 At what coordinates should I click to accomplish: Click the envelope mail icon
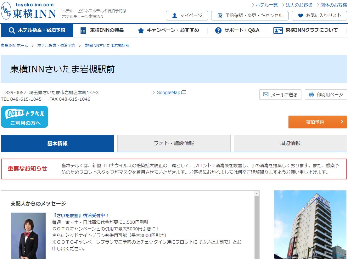point(266,94)
